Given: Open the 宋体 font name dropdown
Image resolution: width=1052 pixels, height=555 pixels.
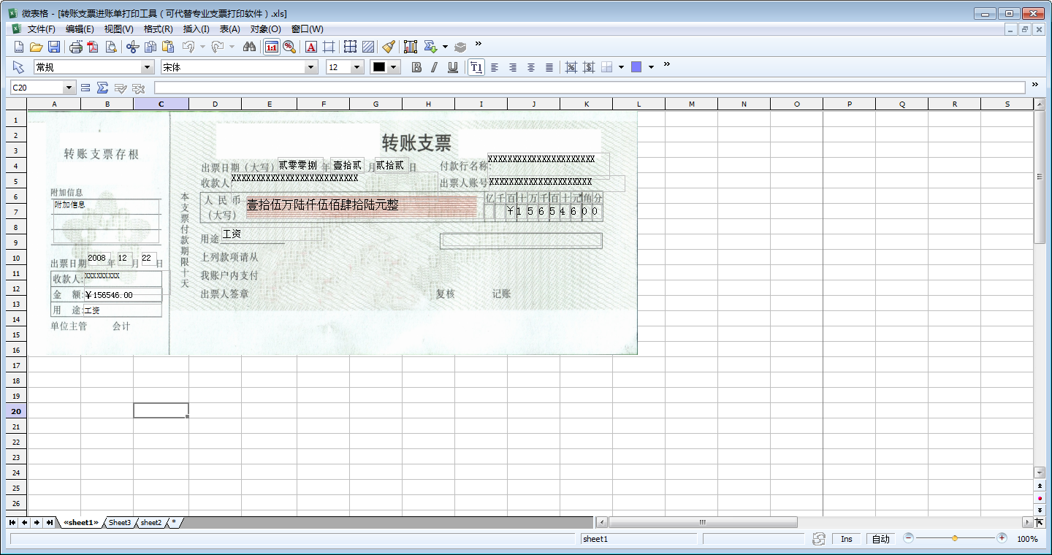Looking at the screenshot, I should pos(312,67).
